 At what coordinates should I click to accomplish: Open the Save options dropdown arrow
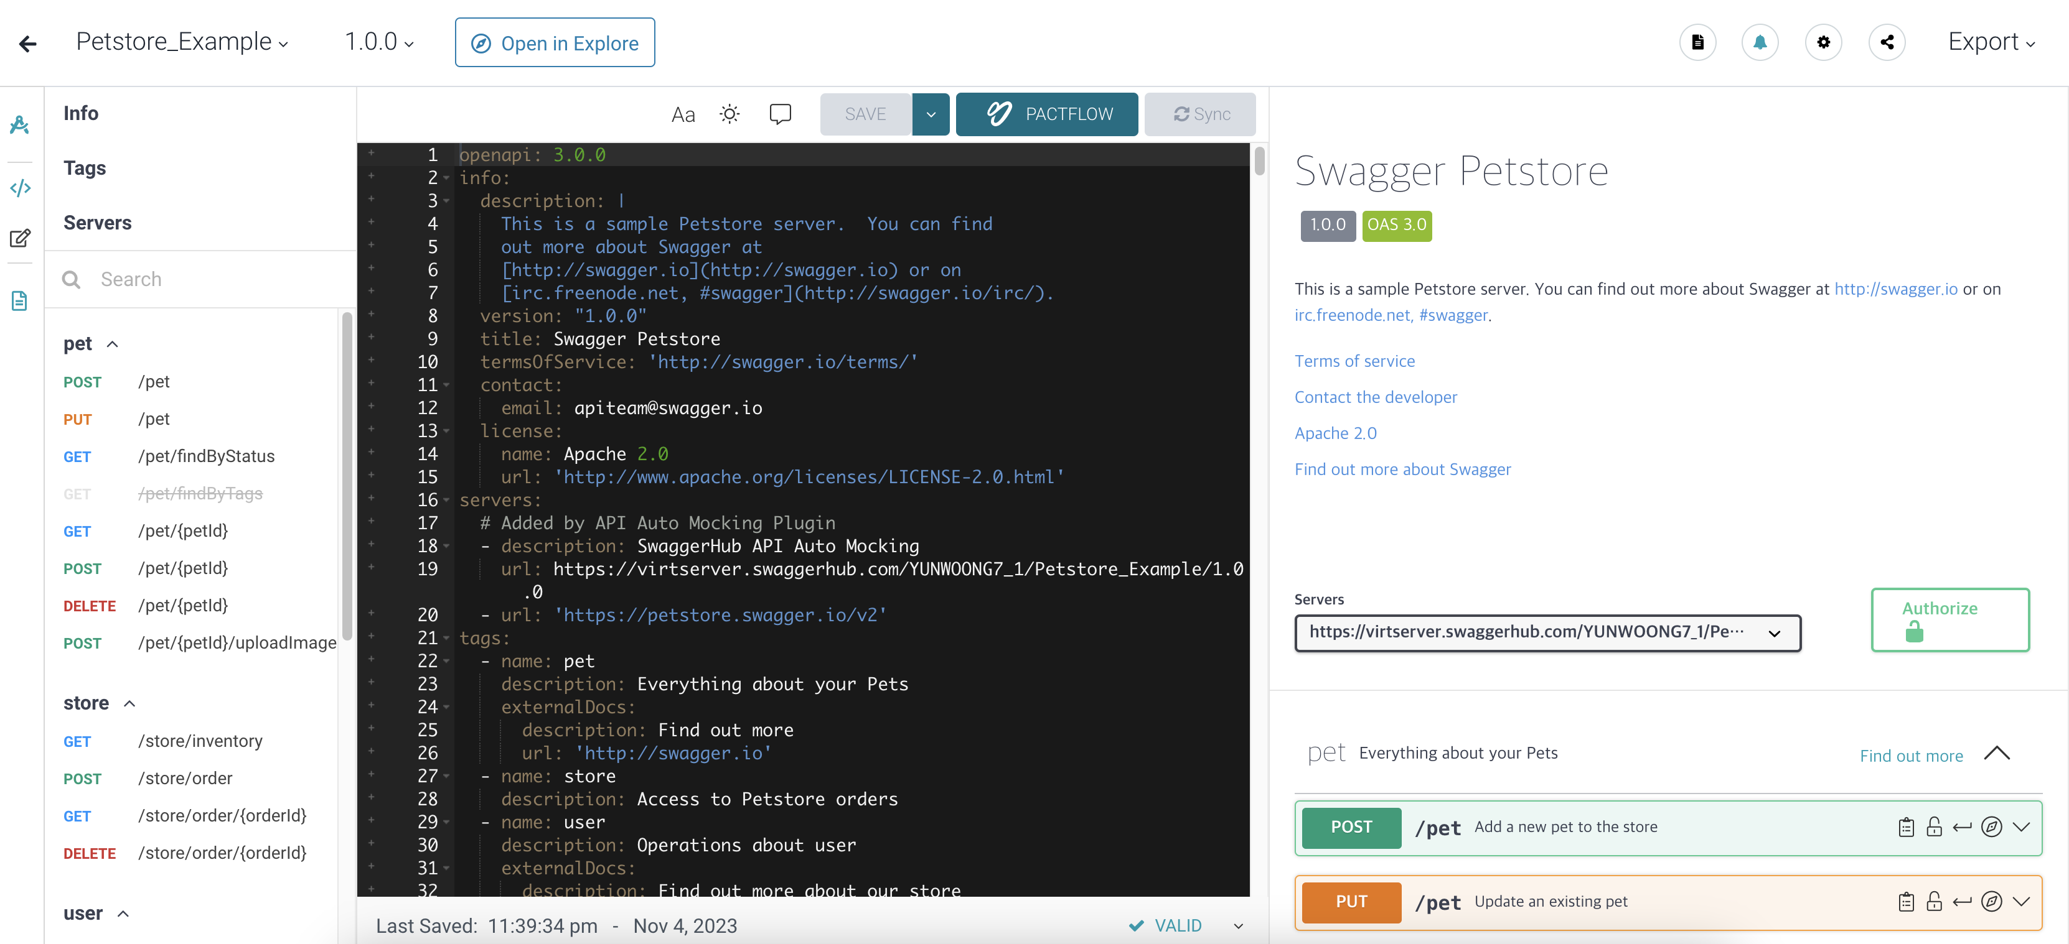pos(931,114)
